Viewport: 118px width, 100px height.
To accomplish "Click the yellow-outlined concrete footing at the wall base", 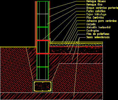I will 42,86.
